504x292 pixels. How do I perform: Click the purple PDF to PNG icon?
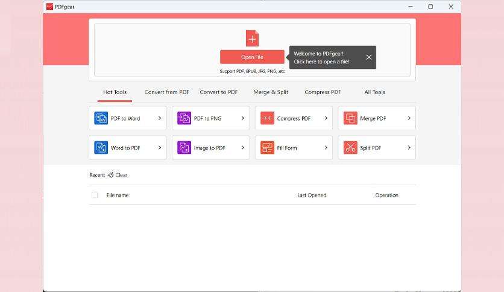pos(184,118)
